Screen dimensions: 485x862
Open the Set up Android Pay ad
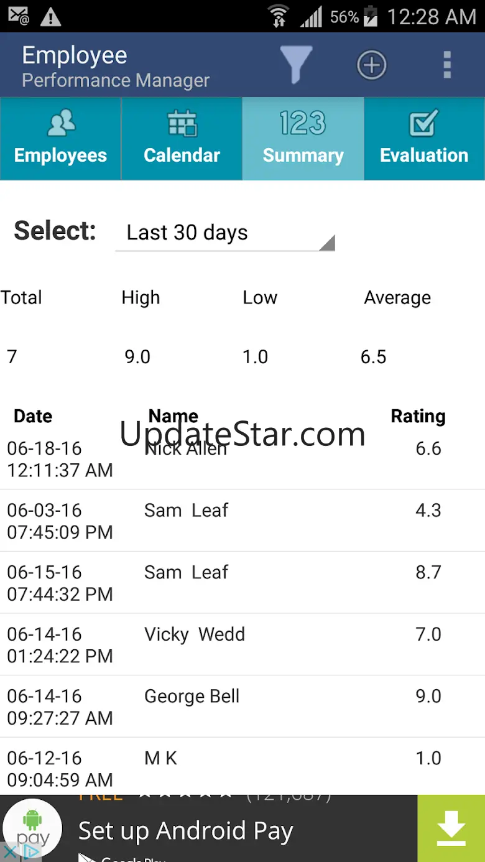(x=185, y=832)
